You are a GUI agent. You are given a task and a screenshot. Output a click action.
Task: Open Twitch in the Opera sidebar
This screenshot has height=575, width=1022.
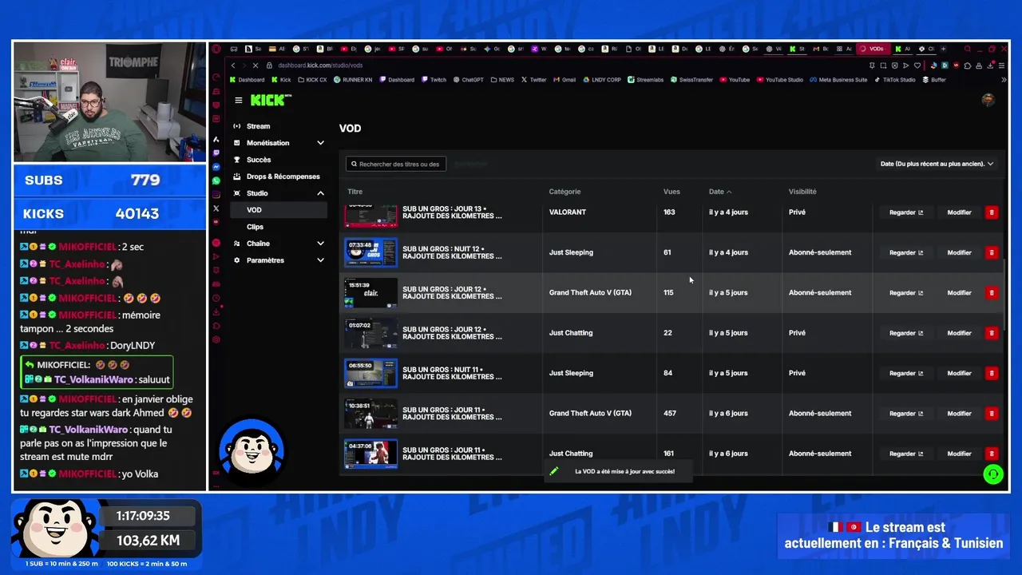coord(216,153)
